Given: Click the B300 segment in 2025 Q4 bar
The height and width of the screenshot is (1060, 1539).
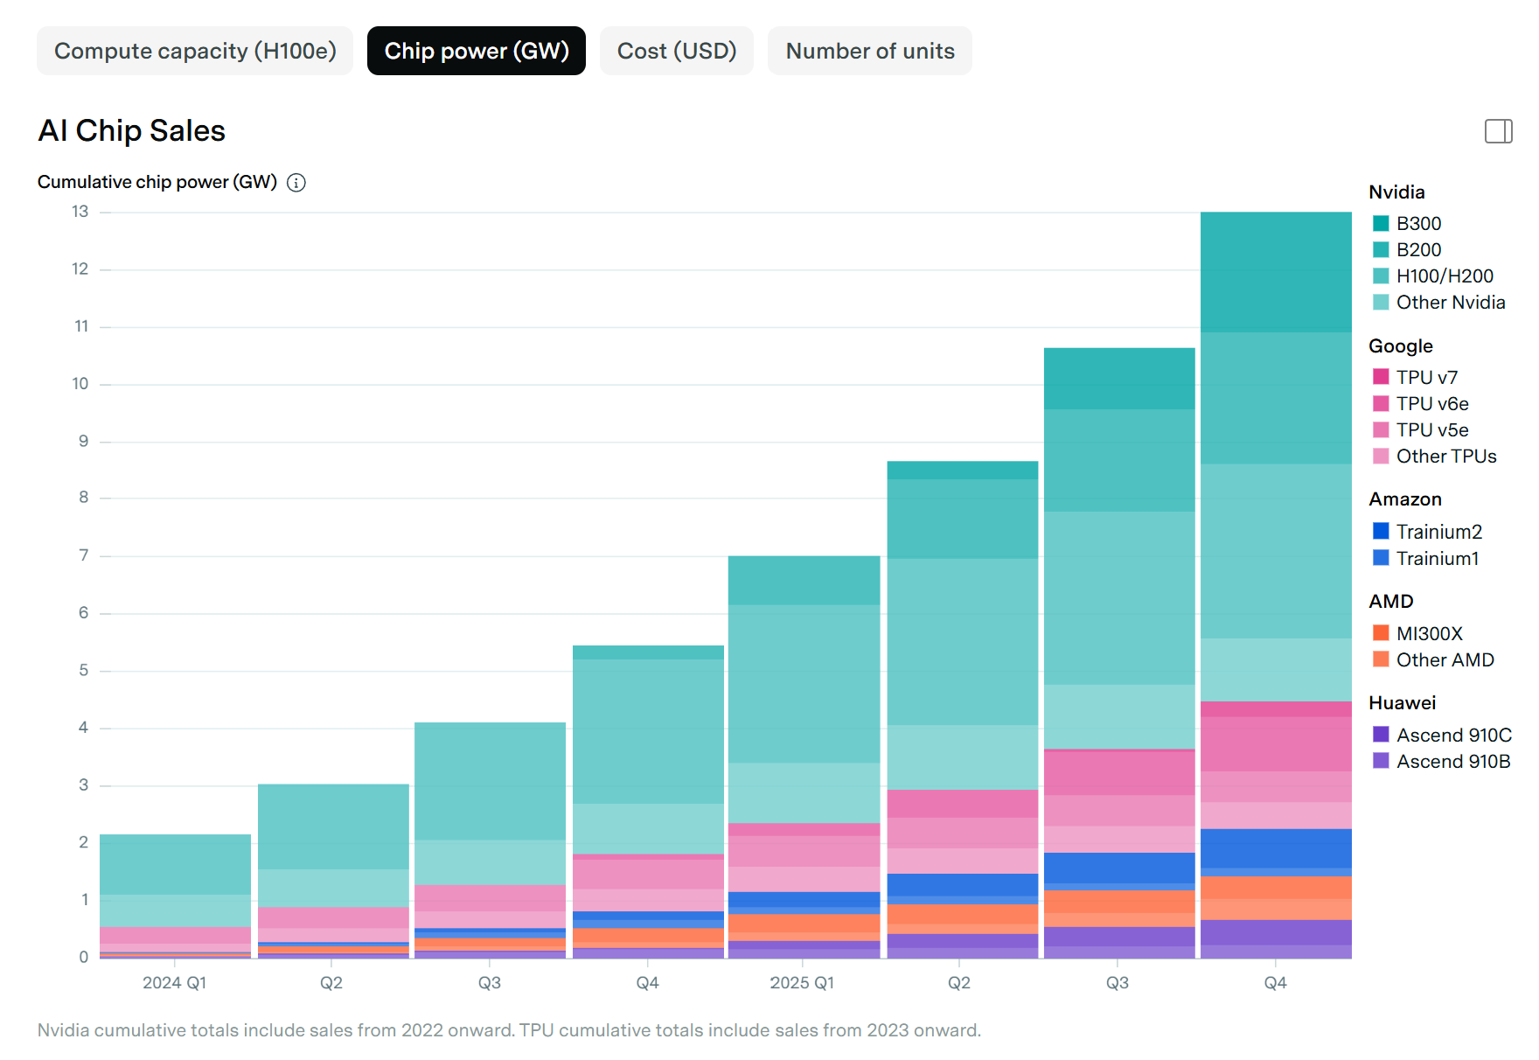Looking at the screenshot, I should pos(1275,271).
